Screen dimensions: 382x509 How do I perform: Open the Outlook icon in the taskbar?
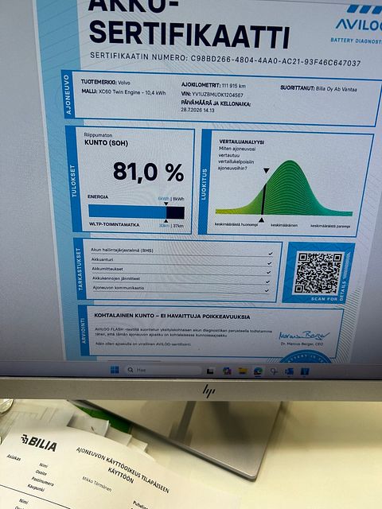pos(289,371)
